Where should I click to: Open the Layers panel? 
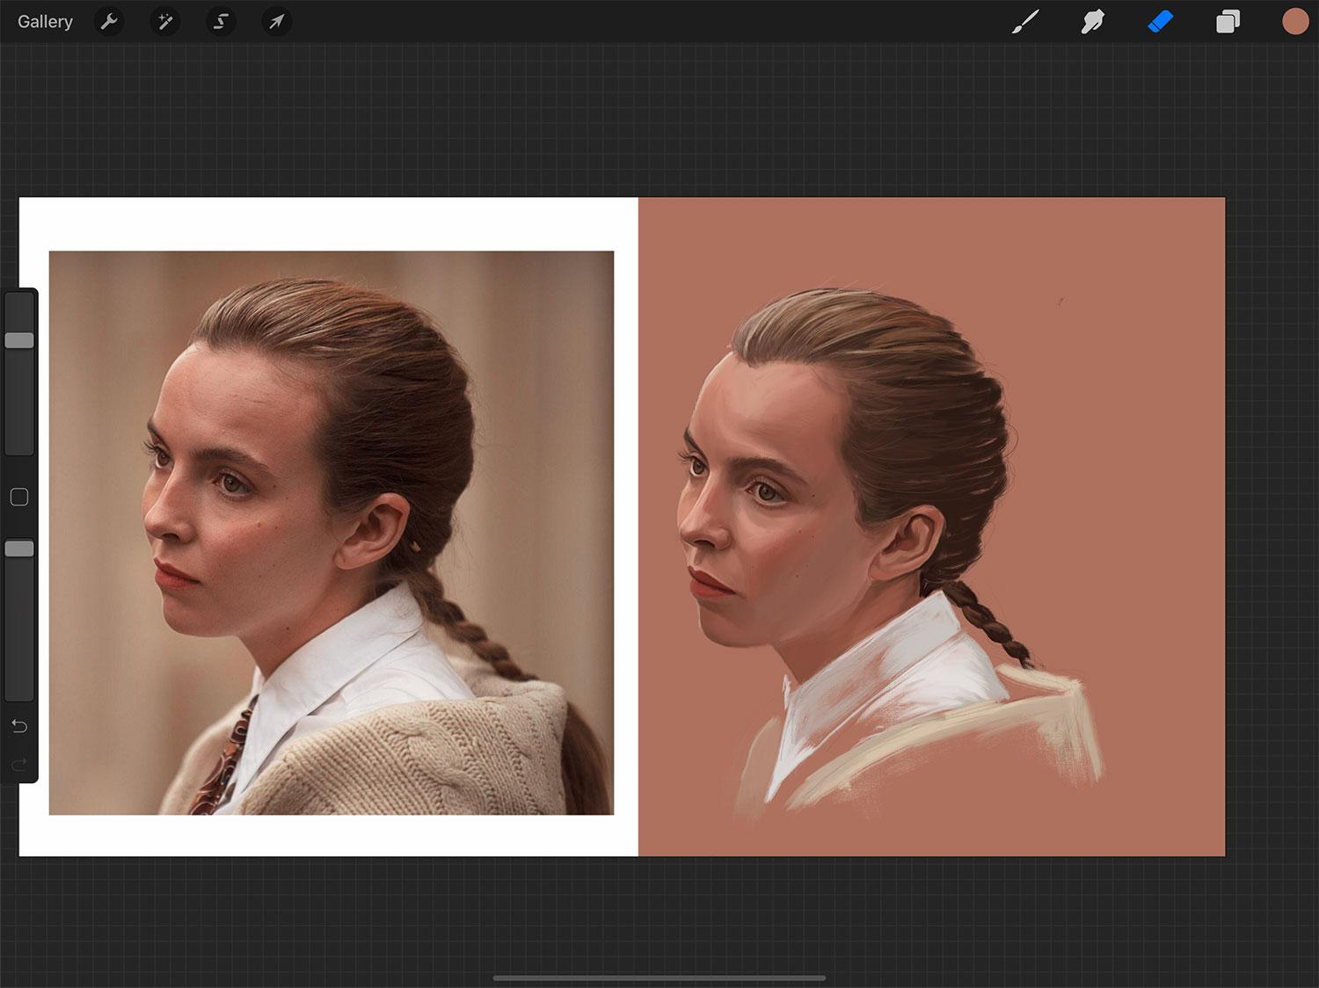[1228, 22]
